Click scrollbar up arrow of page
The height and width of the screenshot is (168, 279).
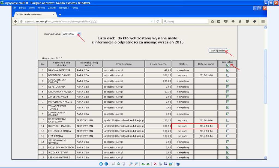(265, 27)
